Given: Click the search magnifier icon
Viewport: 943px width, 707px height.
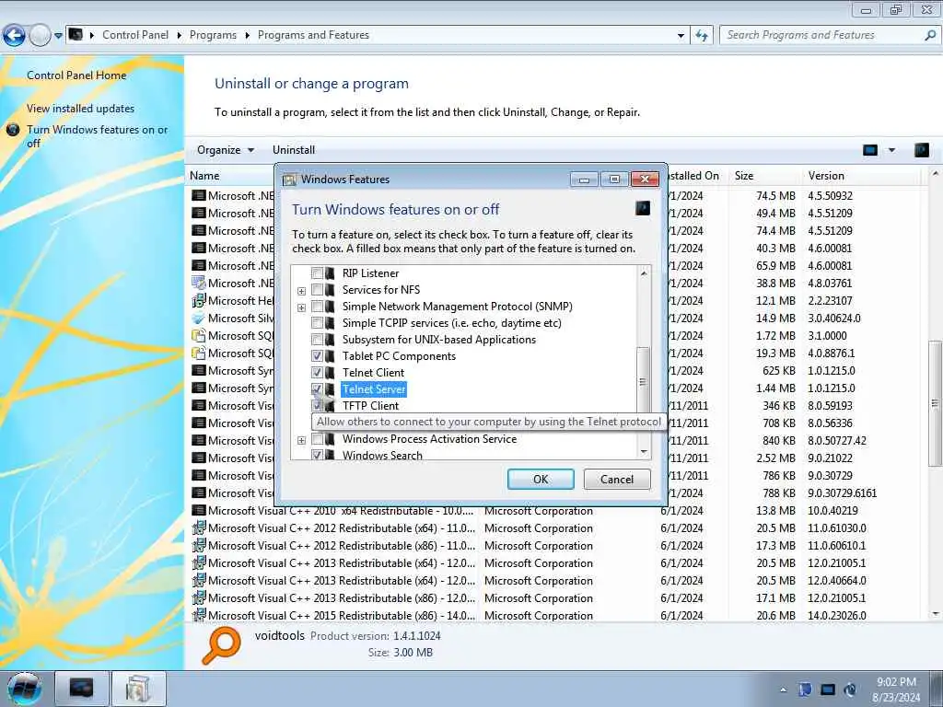Looking at the screenshot, I should [930, 35].
